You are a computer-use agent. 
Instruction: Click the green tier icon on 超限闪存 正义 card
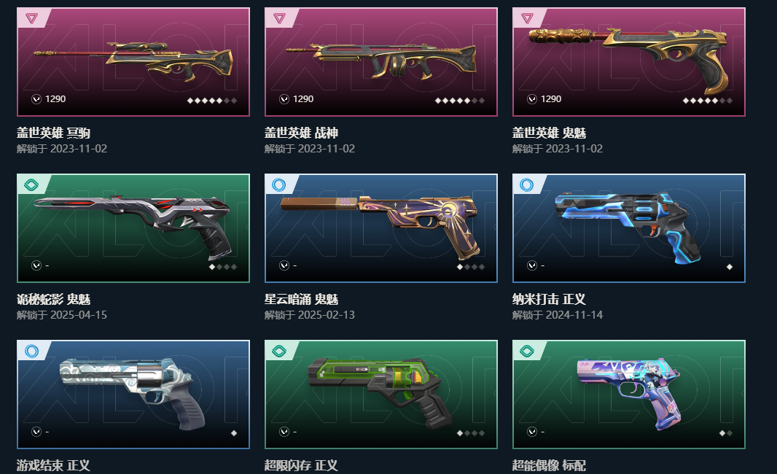[279, 351]
